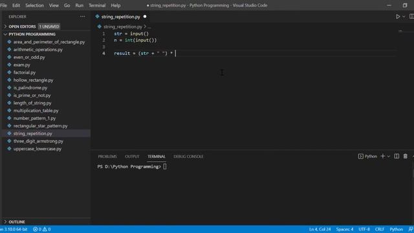The width and height of the screenshot is (414, 233).
Task: Open the Run menu
Action: [79, 5]
